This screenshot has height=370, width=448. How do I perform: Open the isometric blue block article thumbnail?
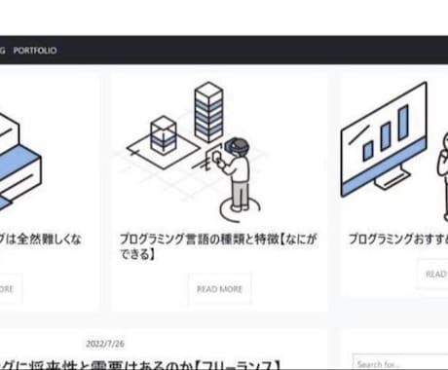point(20,163)
